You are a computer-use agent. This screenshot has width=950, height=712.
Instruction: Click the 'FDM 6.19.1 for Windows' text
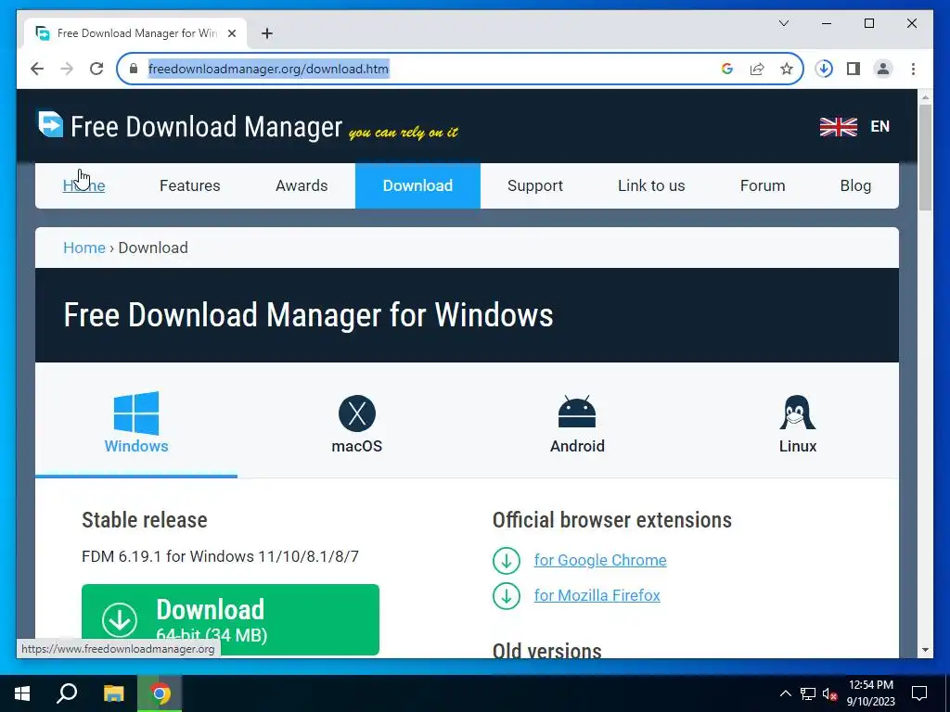(220, 556)
